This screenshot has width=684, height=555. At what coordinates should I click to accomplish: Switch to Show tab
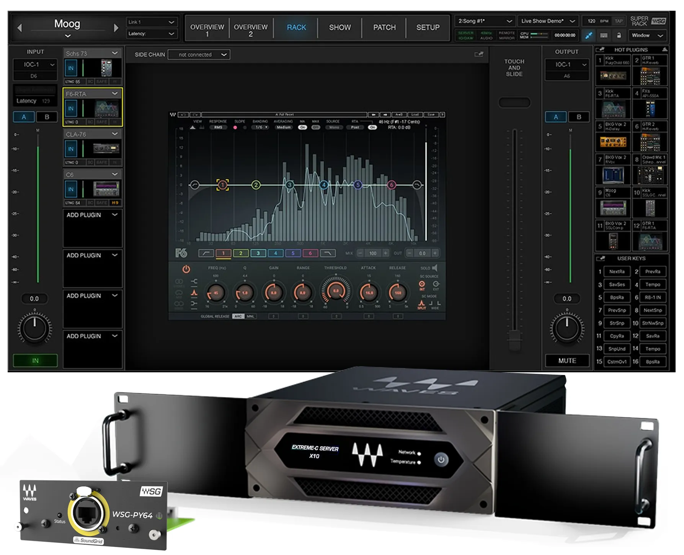[340, 28]
